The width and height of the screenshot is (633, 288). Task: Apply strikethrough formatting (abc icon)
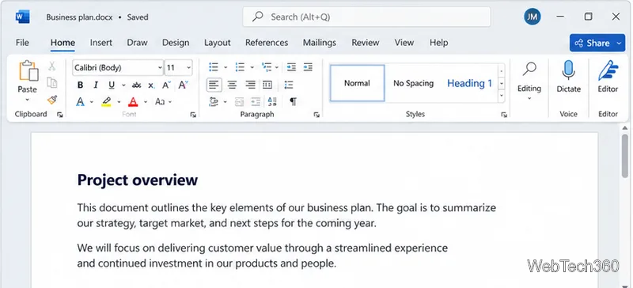[x=136, y=85]
